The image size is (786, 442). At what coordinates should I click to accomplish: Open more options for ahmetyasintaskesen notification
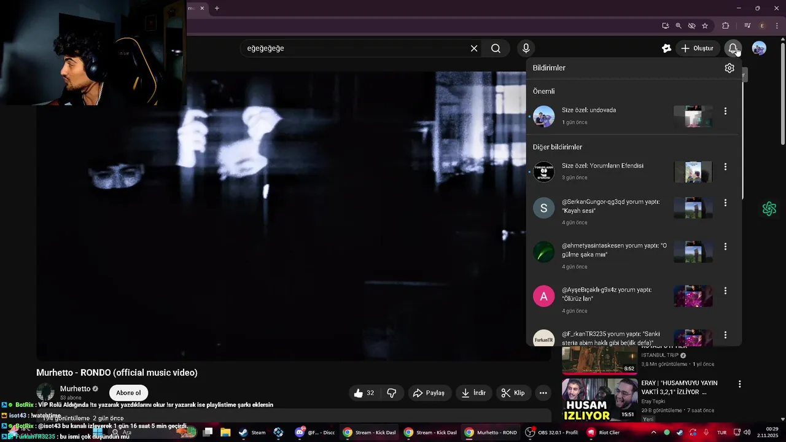[x=725, y=246]
